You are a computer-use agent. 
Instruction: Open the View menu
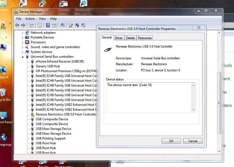click(42, 19)
